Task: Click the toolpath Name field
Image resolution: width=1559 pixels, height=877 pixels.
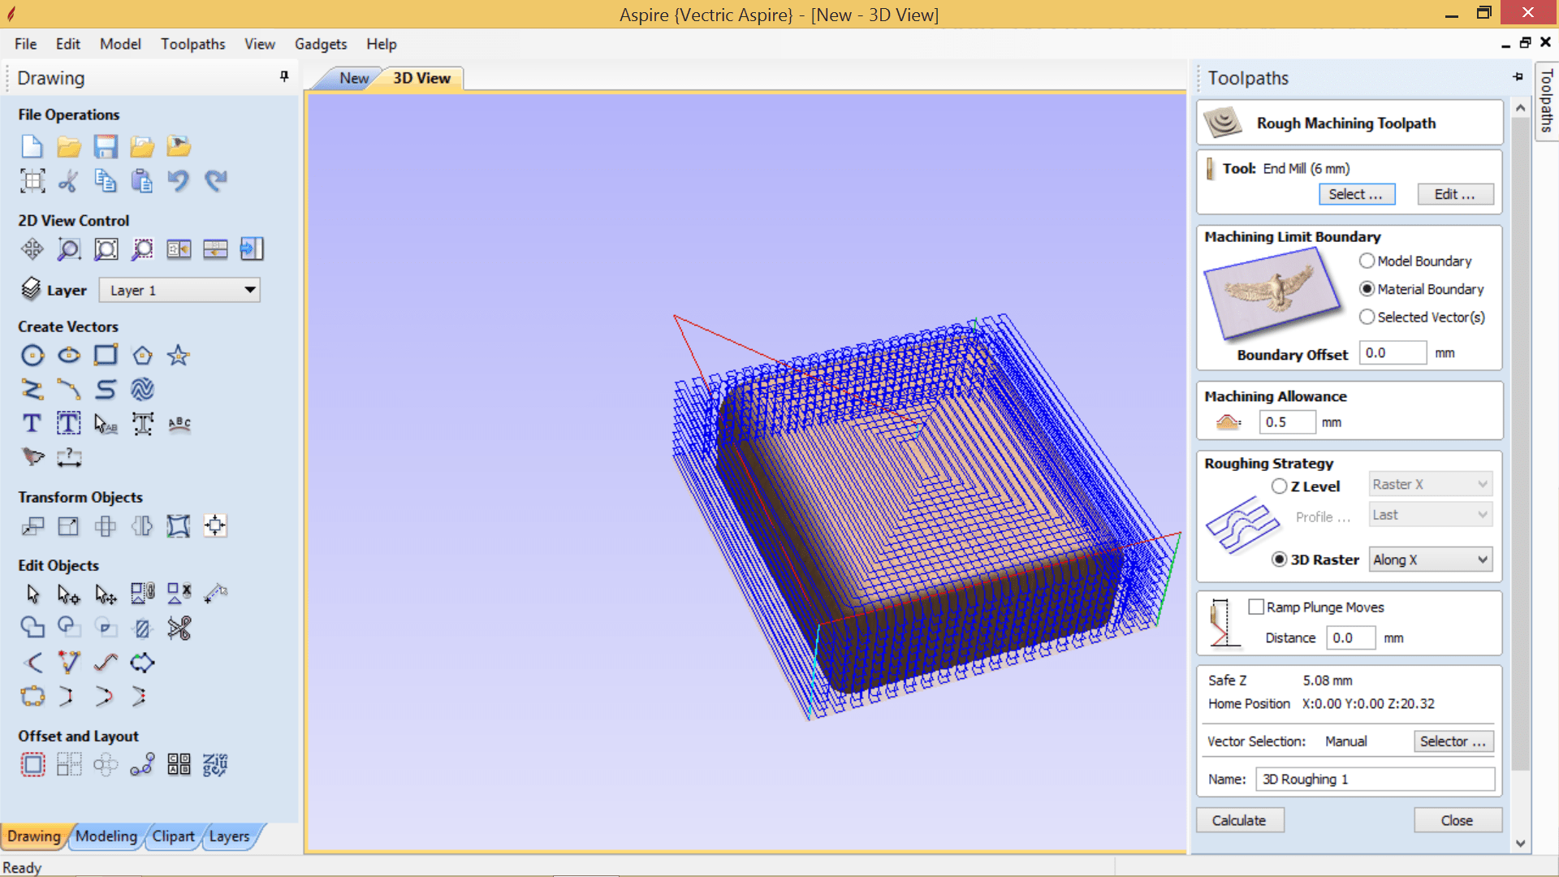Action: pos(1375,780)
